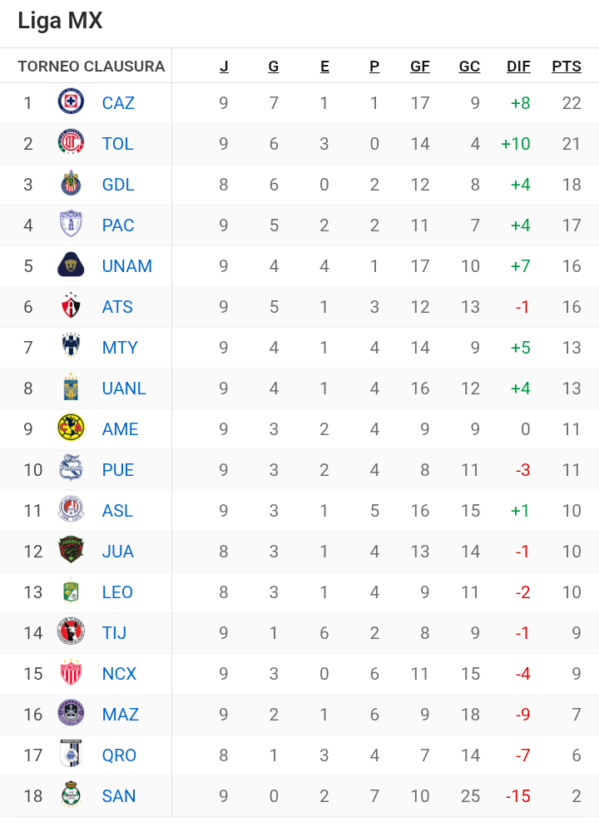Click the Pumas UNAM crest icon
599x827 pixels.
point(71,265)
